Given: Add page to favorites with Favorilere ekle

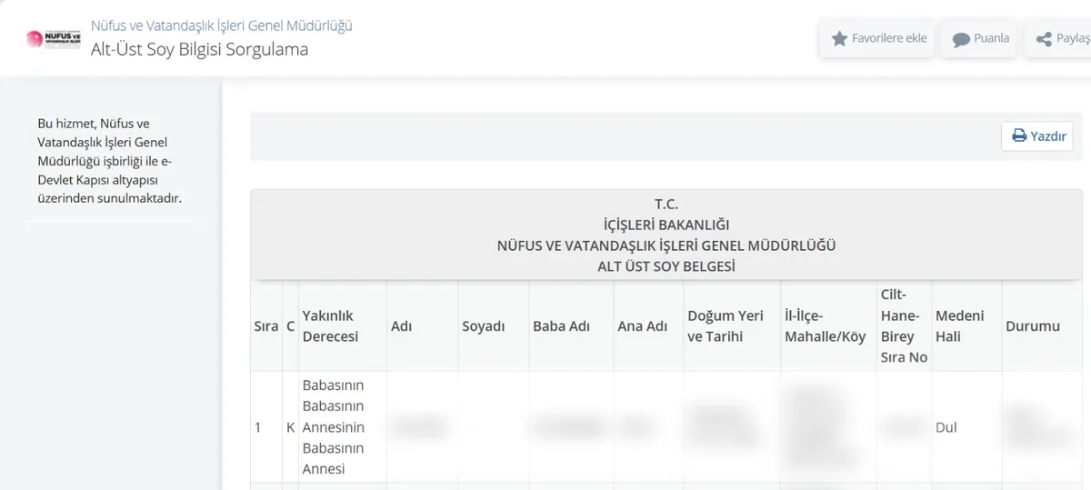Looking at the screenshot, I should tap(878, 38).
